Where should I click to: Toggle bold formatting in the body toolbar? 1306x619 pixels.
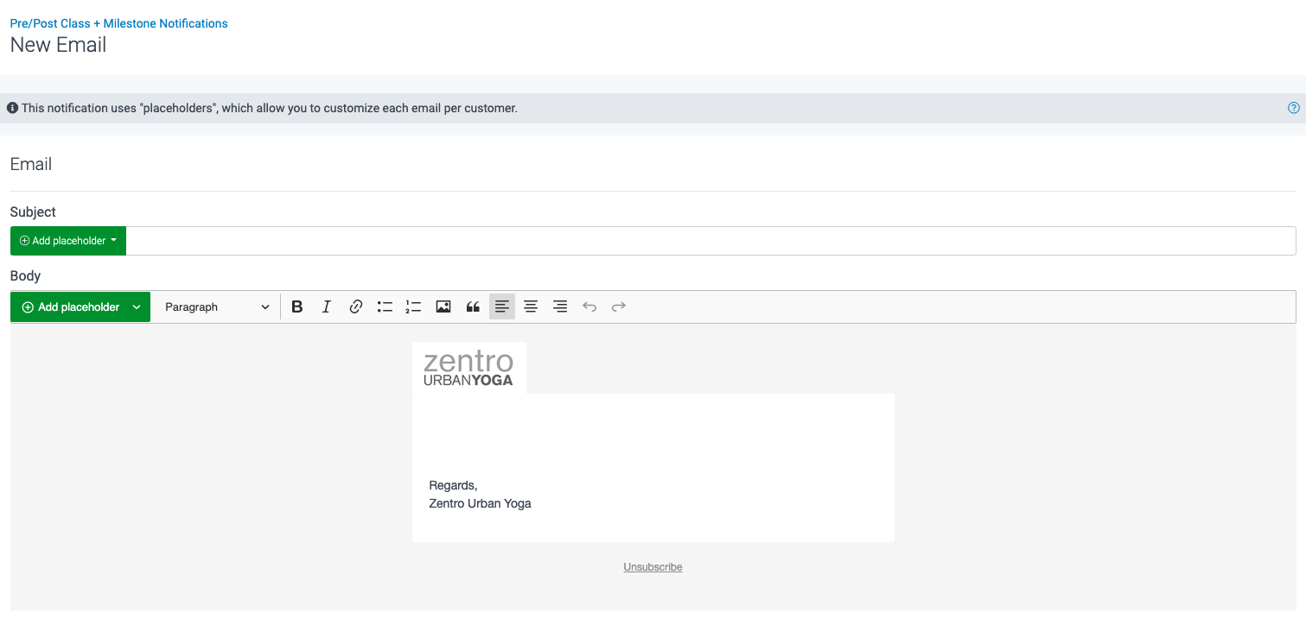(x=297, y=306)
